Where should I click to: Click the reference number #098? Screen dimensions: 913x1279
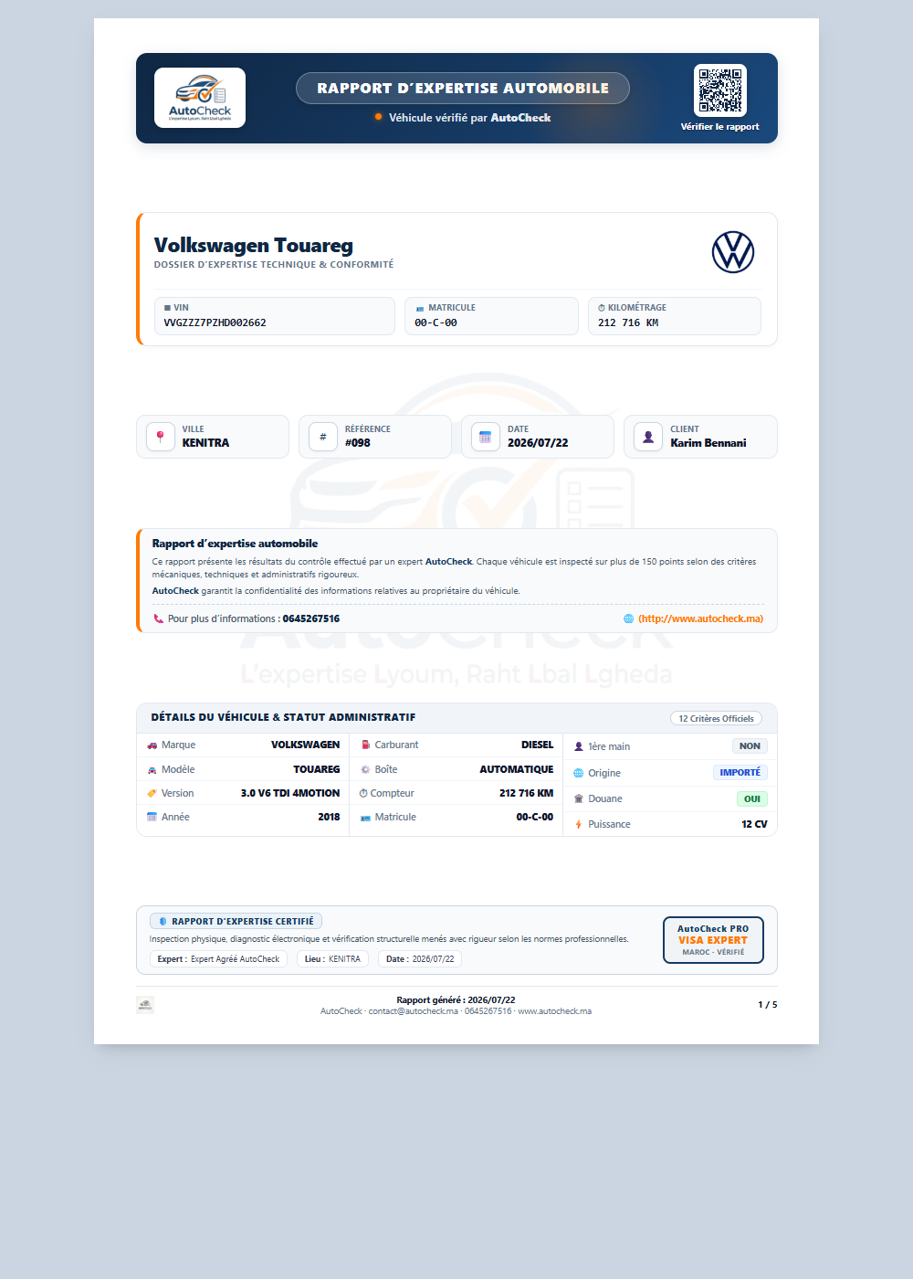click(x=358, y=443)
